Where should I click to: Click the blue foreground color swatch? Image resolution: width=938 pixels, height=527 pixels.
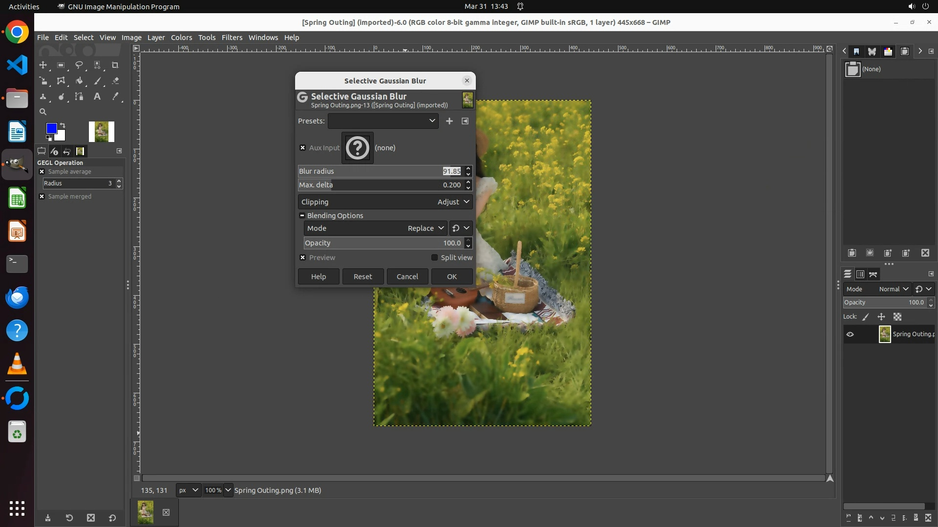(51, 128)
